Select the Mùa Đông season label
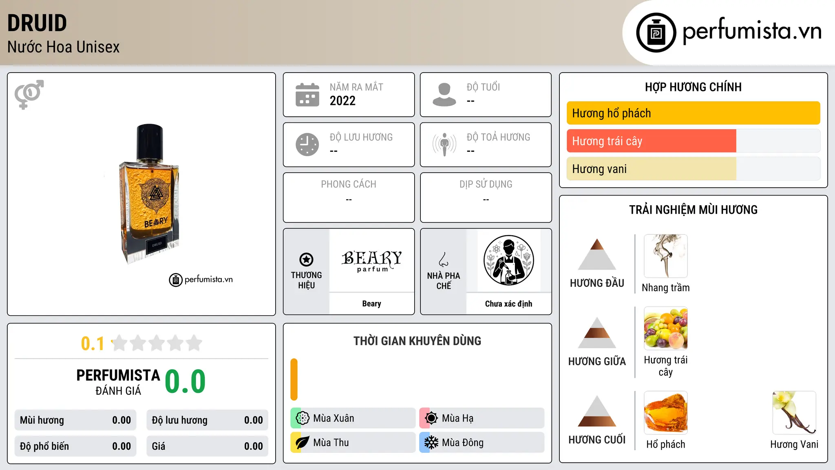Screen dimensions: 835x470 pos(463,443)
